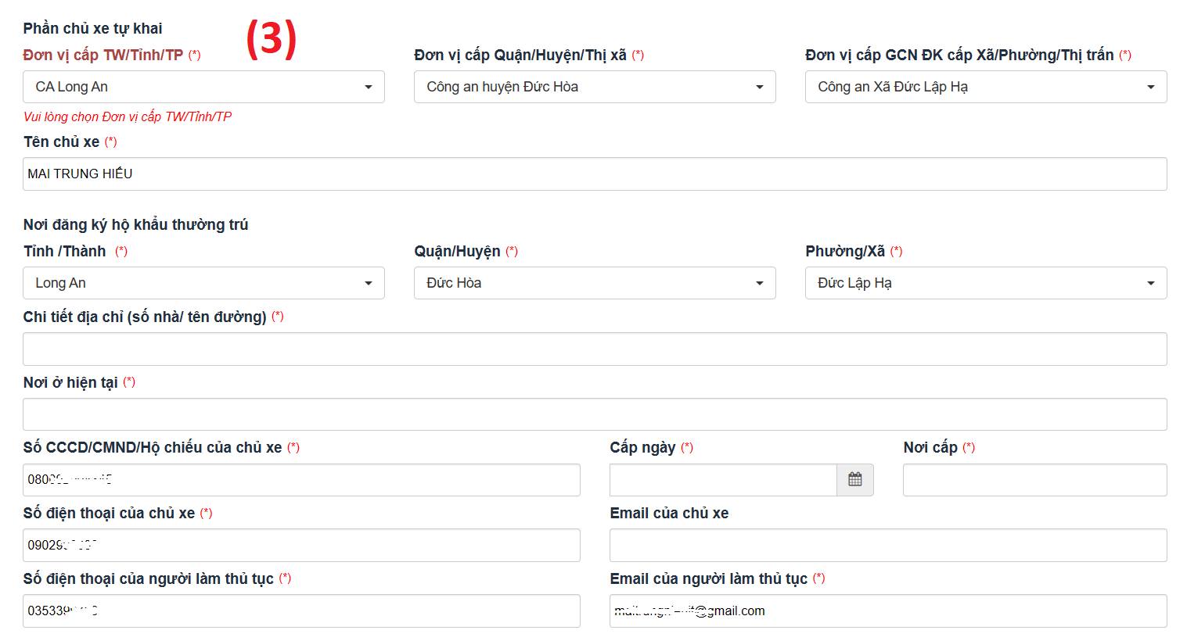Focus the Chi tiết địa chỉ input
The height and width of the screenshot is (641, 1187).
(x=595, y=349)
